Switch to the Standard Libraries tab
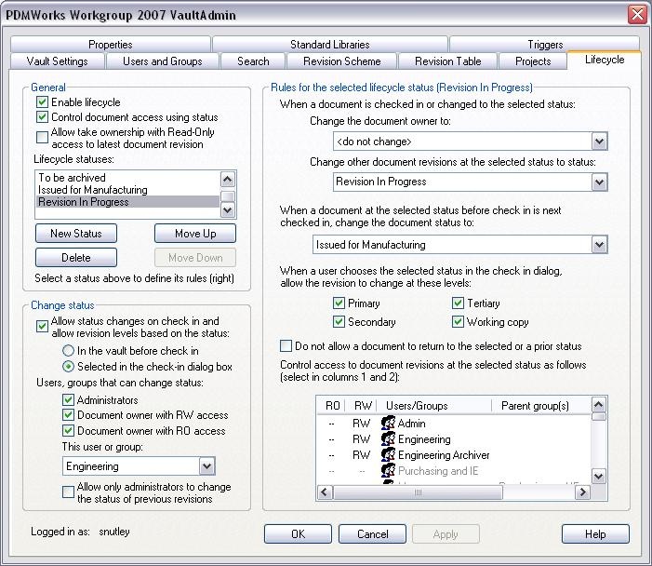The image size is (652, 566). pyautogui.click(x=330, y=44)
